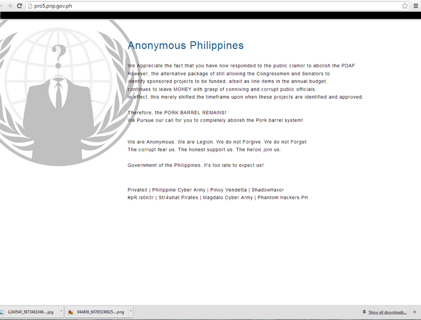Go forward with the forward arrow
Screen dimensions: 421x320
coord(10,6)
